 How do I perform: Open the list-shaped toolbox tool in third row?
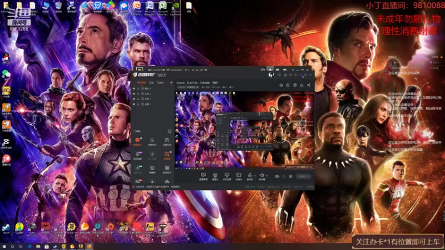167,169
